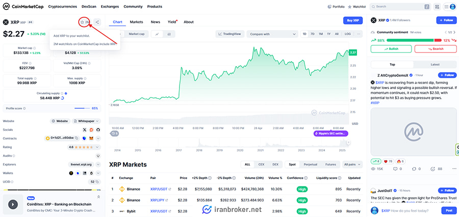
Task: Open Portfolio from the top bar
Action: coord(336,7)
